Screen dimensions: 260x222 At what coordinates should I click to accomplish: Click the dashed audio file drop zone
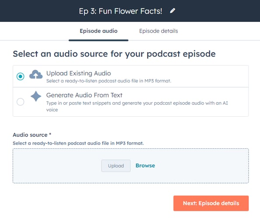point(131,166)
